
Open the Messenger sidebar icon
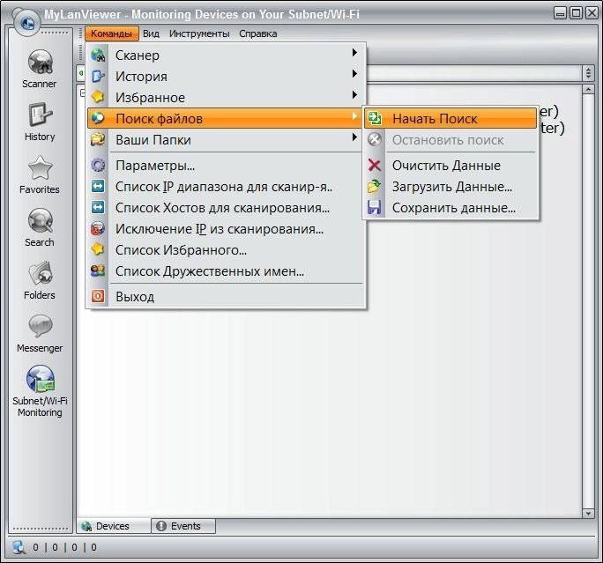click(40, 326)
